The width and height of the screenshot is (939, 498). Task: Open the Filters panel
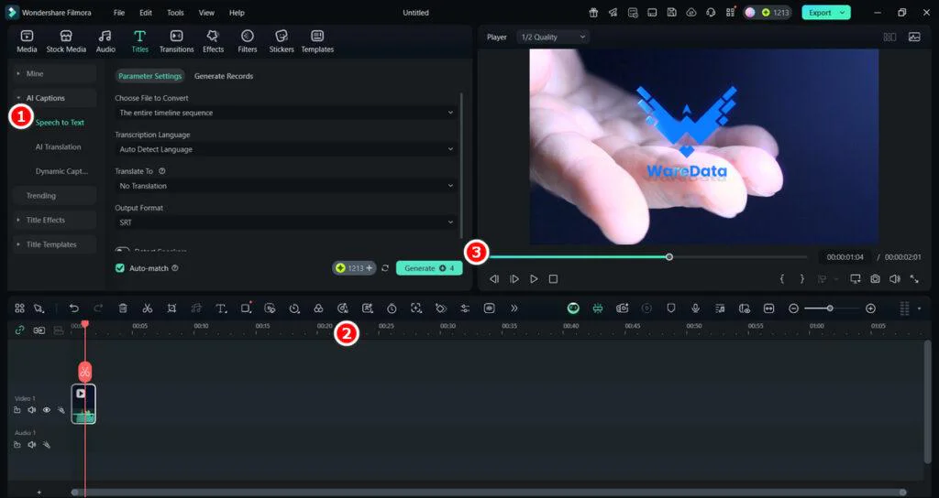click(x=248, y=41)
